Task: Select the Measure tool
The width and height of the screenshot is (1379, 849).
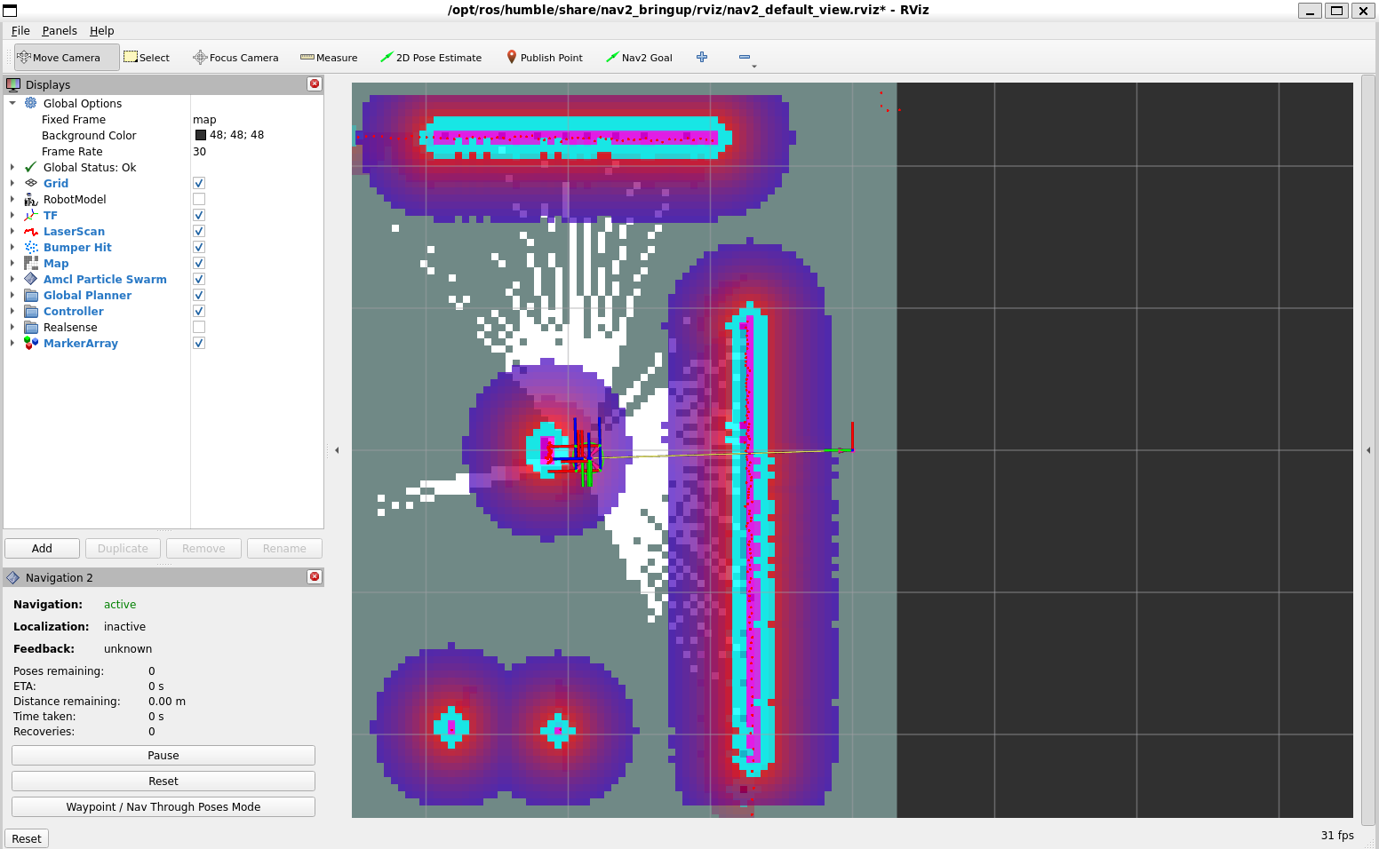Action: click(329, 58)
